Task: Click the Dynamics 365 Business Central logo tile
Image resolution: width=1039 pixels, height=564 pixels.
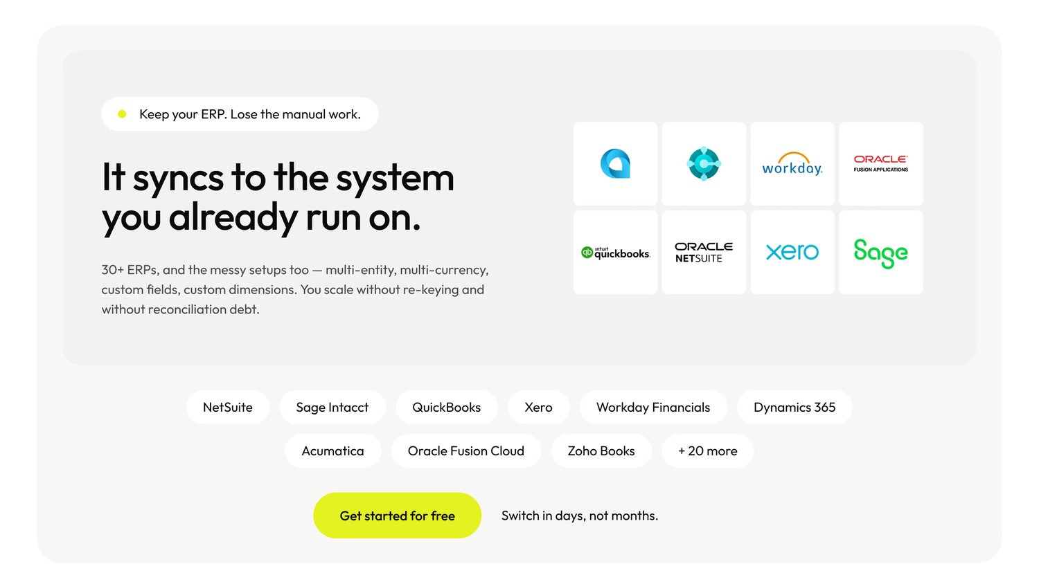Action: (704, 164)
